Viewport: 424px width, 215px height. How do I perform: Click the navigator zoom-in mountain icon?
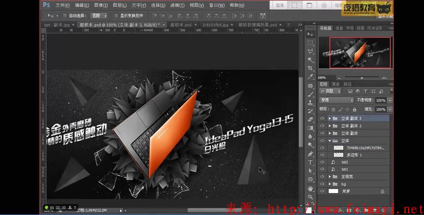[384, 78]
